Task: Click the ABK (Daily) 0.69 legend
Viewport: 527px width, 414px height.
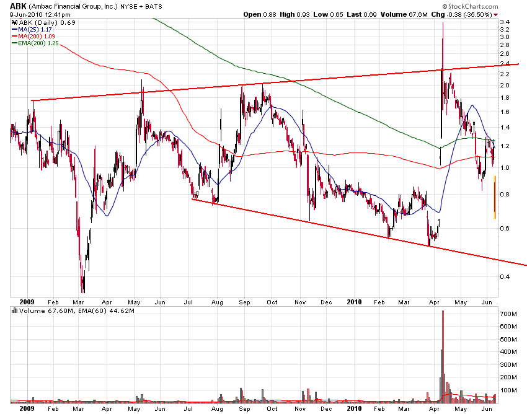Action: [x=47, y=22]
